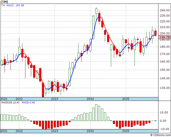Click the 210.00 price axis label

click(x=165, y=27)
